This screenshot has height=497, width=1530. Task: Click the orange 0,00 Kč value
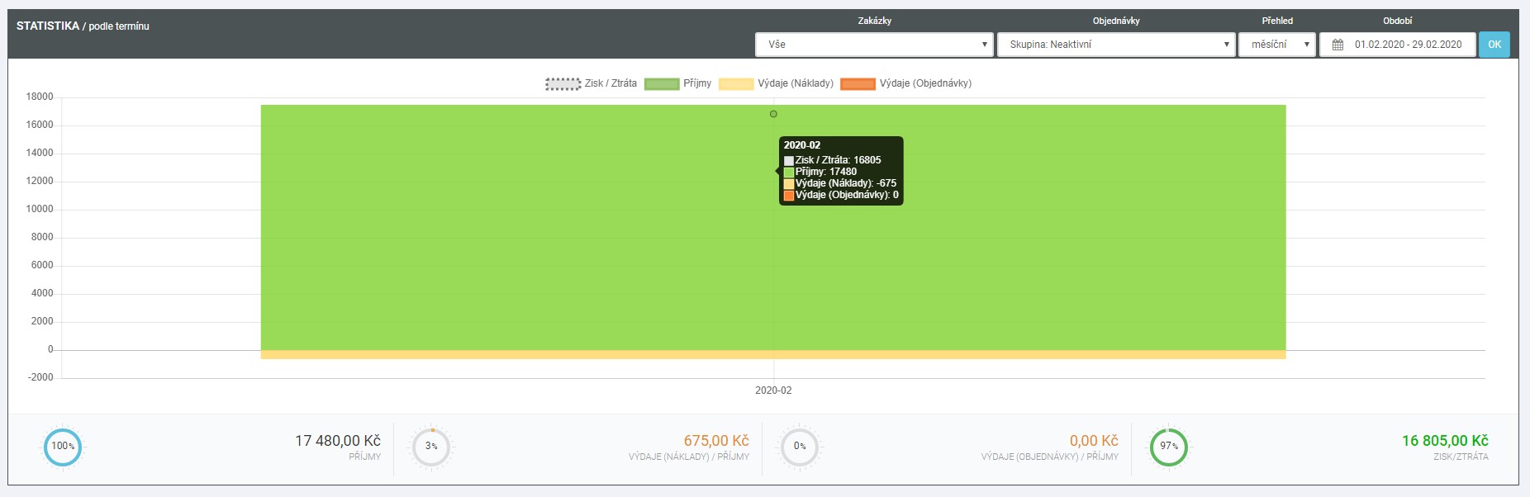[x=1094, y=441]
